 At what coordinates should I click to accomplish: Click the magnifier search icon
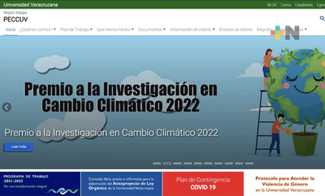(322, 18)
